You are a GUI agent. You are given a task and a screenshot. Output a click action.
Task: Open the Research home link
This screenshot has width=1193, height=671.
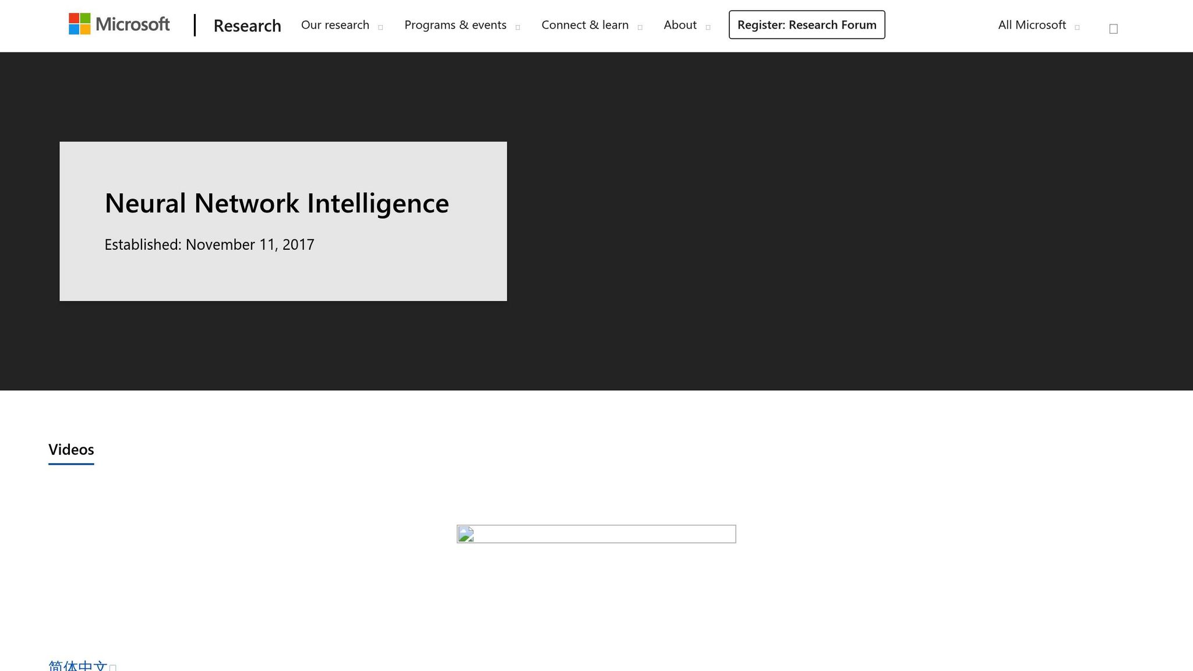[x=247, y=26]
